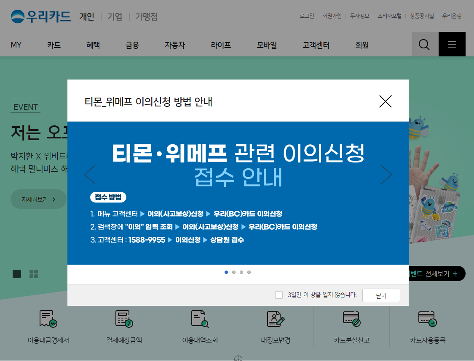474x361 pixels.
Task: Open the 금융 menu
Action: pos(132,45)
